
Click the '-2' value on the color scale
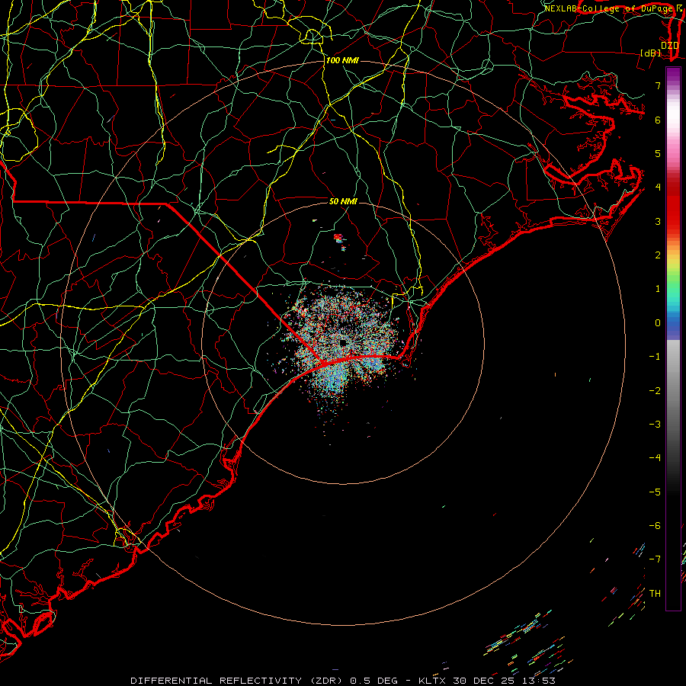click(x=655, y=390)
